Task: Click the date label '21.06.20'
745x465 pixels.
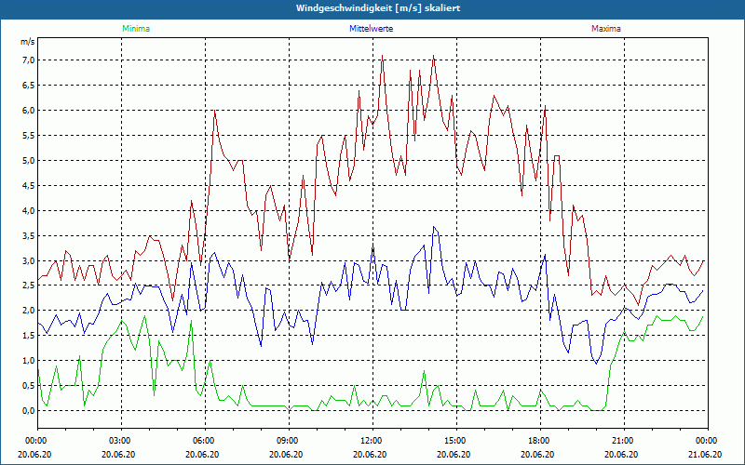Action: pos(706,454)
